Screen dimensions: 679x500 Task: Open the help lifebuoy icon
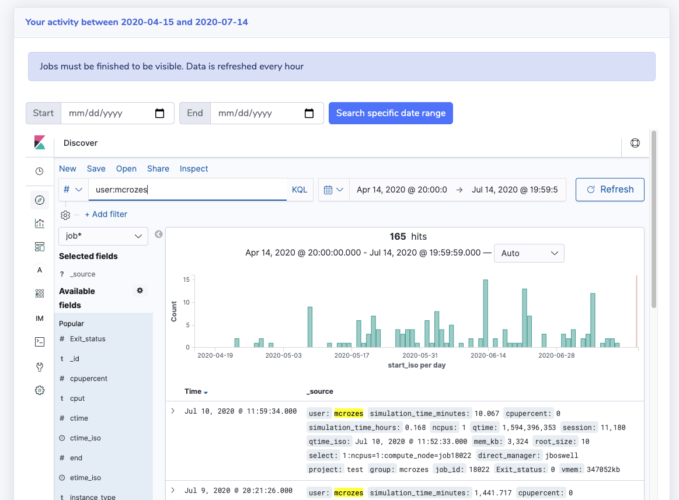click(x=635, y=143)
